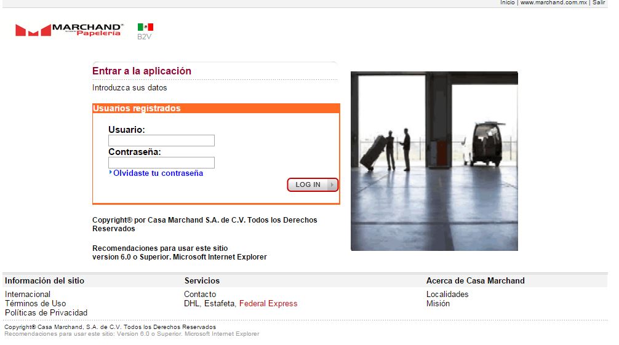Viewport: 619px width, 345px height.
Task: Open the Contacto link
Action: point(200,294)
